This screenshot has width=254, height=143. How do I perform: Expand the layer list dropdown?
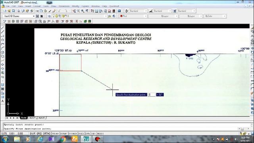tap(106, 16)
